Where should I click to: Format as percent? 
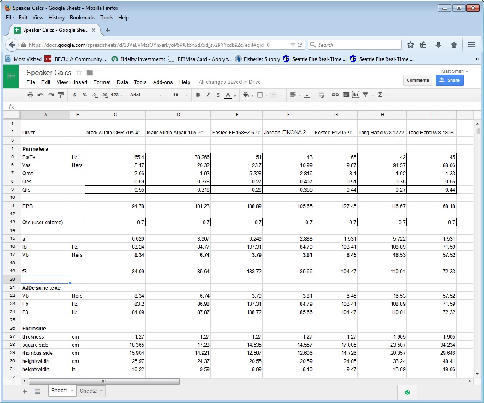[85, 95]
